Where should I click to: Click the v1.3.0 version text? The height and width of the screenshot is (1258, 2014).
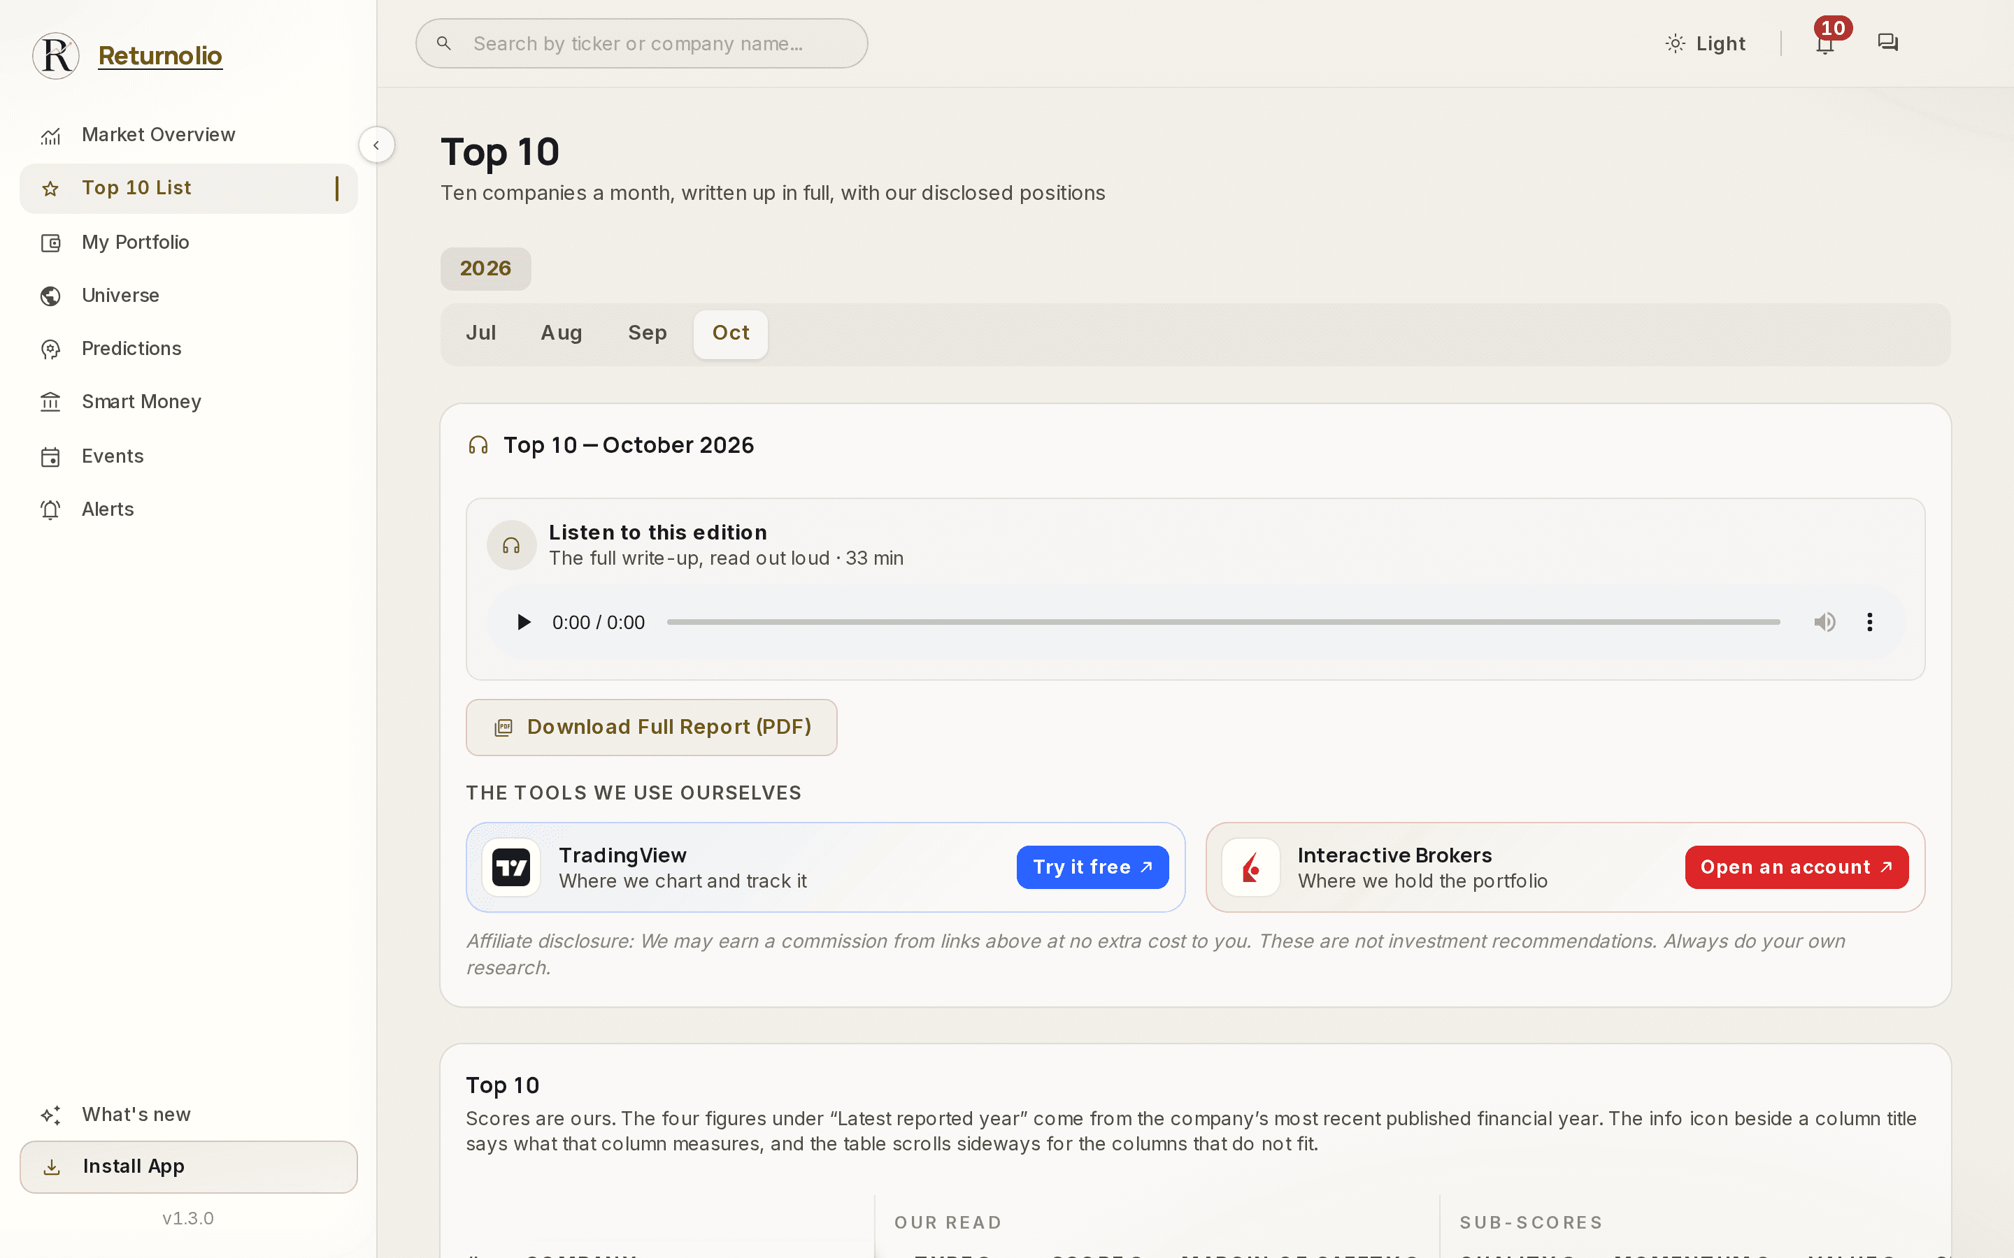188,1219
